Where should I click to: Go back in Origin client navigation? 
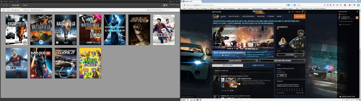pos(3,5)
